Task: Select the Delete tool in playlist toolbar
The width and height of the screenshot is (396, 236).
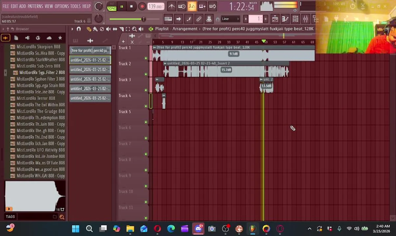Action: 102,29
